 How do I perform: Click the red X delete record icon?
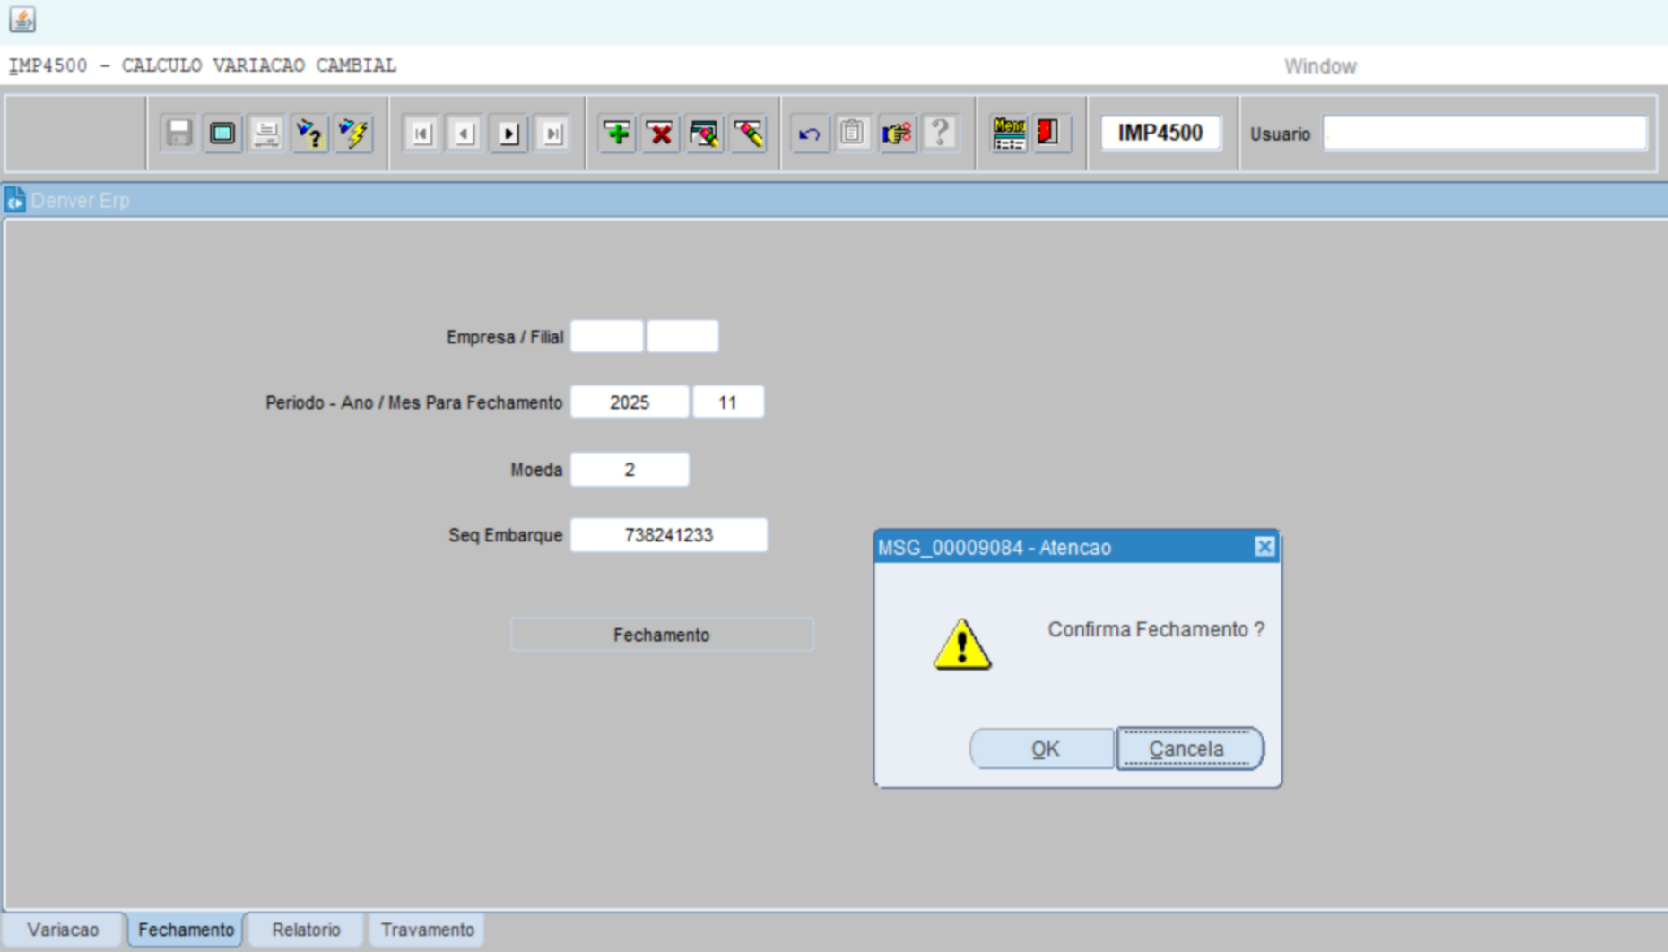coord(661,134)
